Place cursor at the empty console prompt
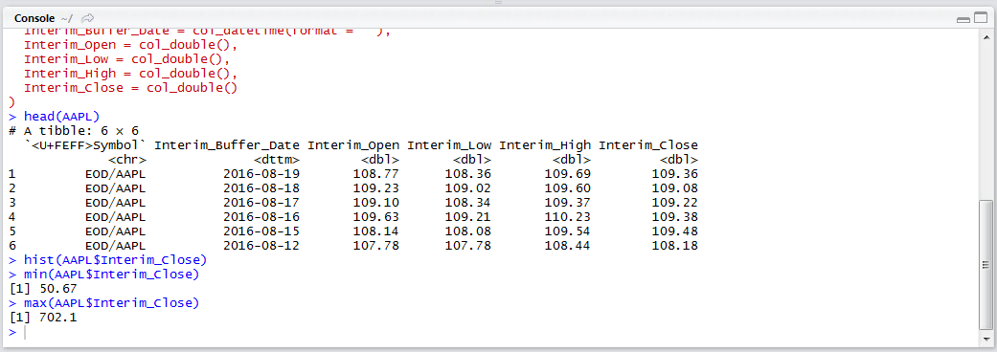Image resolution: width=997 pixels, height=352 pixels. (x=25, y=332)
